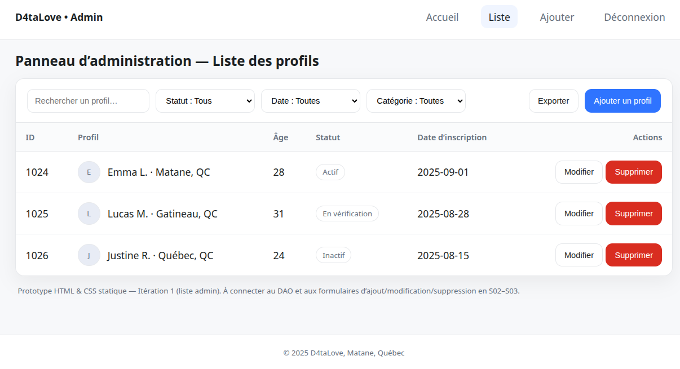Screen dimensions: 680x369
Task: Focus the Rechercher un profil search field
Action: [x=88, y=101]
